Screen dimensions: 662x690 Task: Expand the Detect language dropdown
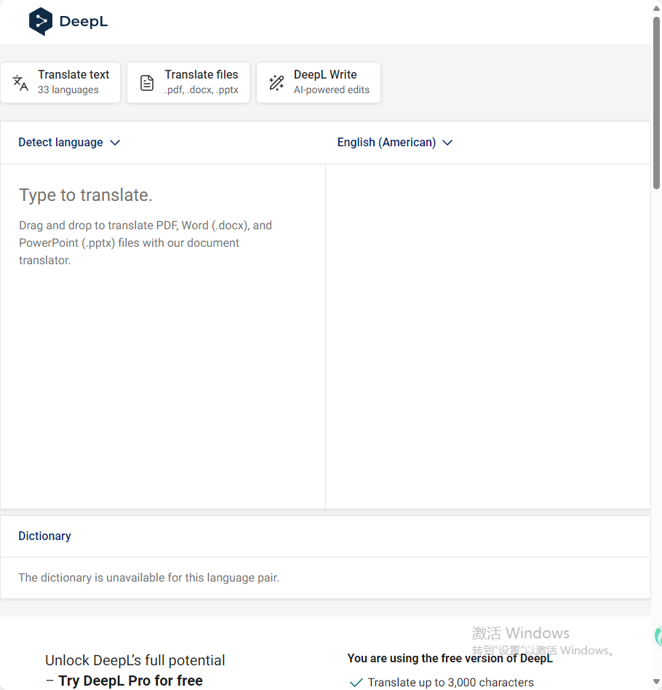[69, 143]
